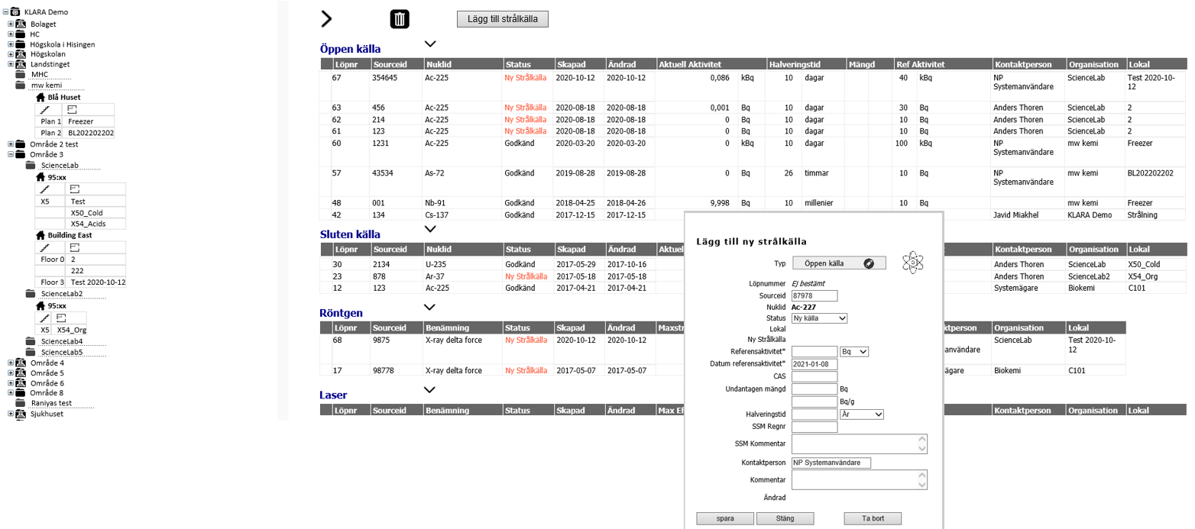Image resolution: width=1195 pixels, height=529 pixels.
Task: Click the CAS input field
Action: click(814, 376)
